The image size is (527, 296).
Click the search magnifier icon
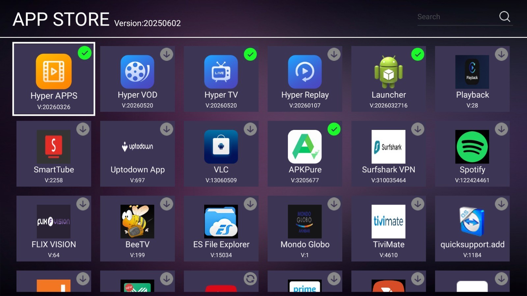coord(505,16)
